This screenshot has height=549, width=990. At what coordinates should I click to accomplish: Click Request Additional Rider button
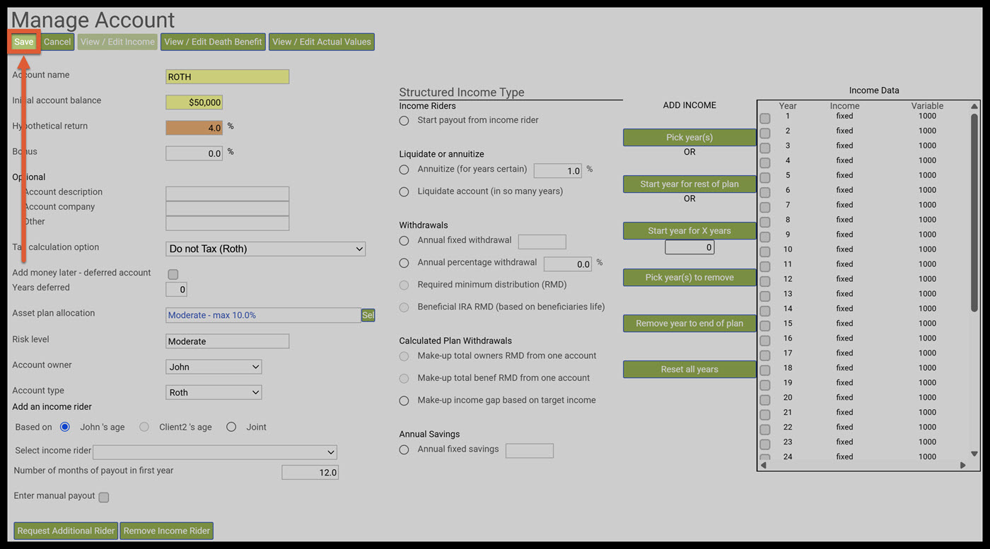pyautogui.click(x=66, y=531)
